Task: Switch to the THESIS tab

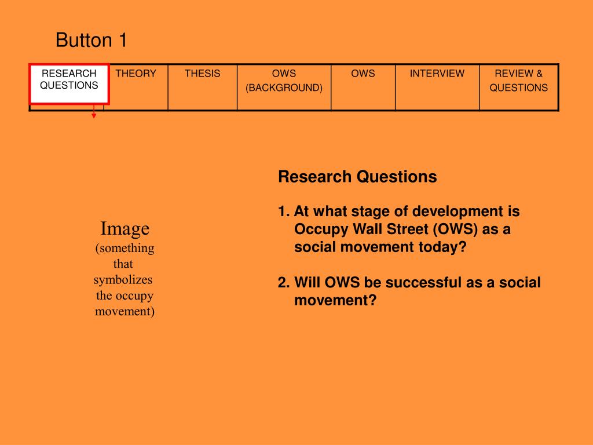Action: pyautogui.click(x=202, y=87)
